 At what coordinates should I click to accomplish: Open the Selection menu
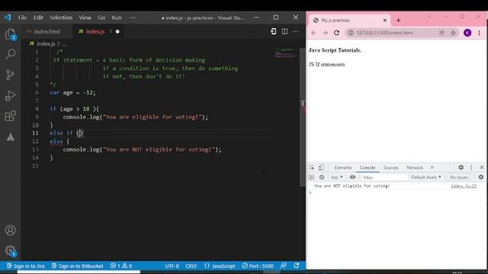(61, 18)
